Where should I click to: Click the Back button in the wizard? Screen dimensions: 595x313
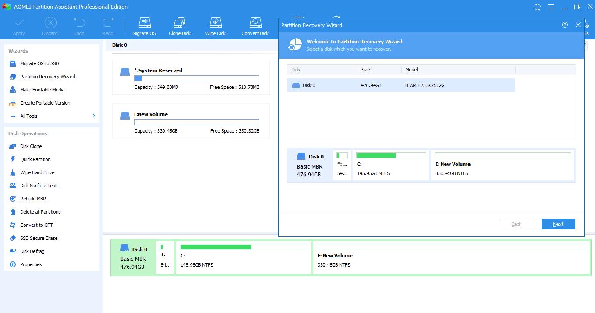(x=516, y=224)
